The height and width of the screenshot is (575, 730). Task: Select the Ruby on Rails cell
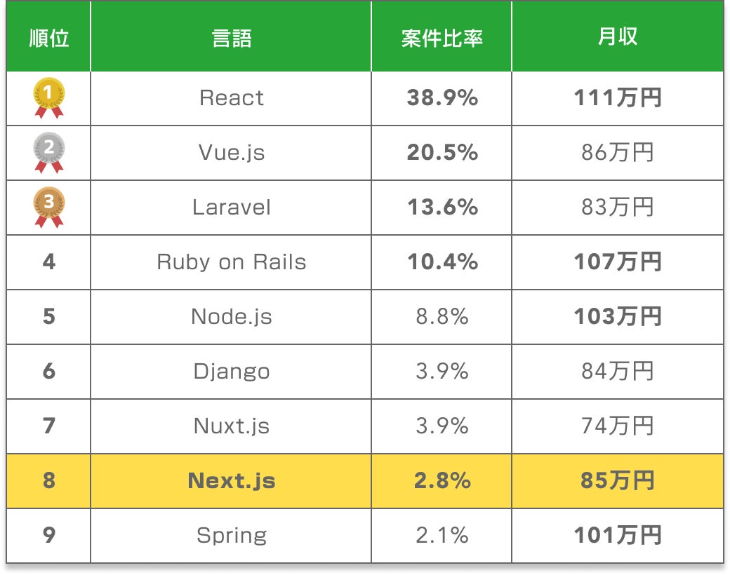point(232,262)
